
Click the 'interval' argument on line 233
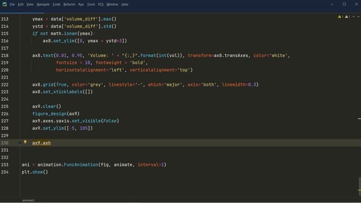click(x=148, y=165)
